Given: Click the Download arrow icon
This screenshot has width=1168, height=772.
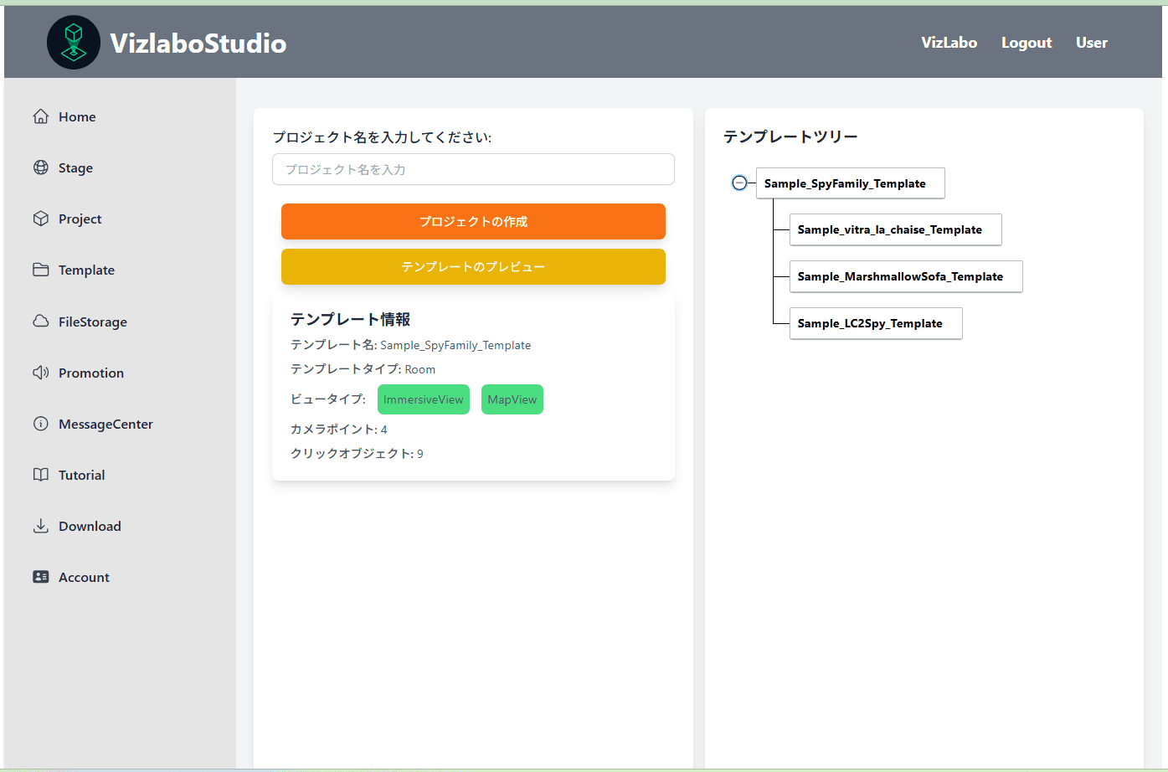Looking at the screenshot, I should tap(40, 526).
